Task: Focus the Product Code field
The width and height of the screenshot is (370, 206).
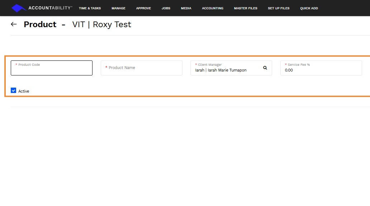Action: pyautogui.click(x=51, y=68)
